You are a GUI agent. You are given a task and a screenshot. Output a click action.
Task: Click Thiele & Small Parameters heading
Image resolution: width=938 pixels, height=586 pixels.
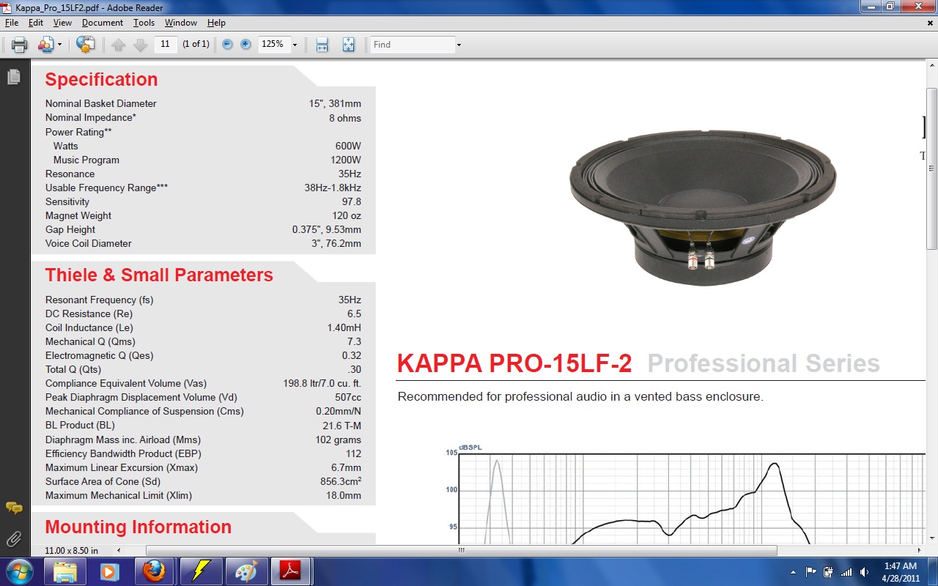[x=159, y=275]
